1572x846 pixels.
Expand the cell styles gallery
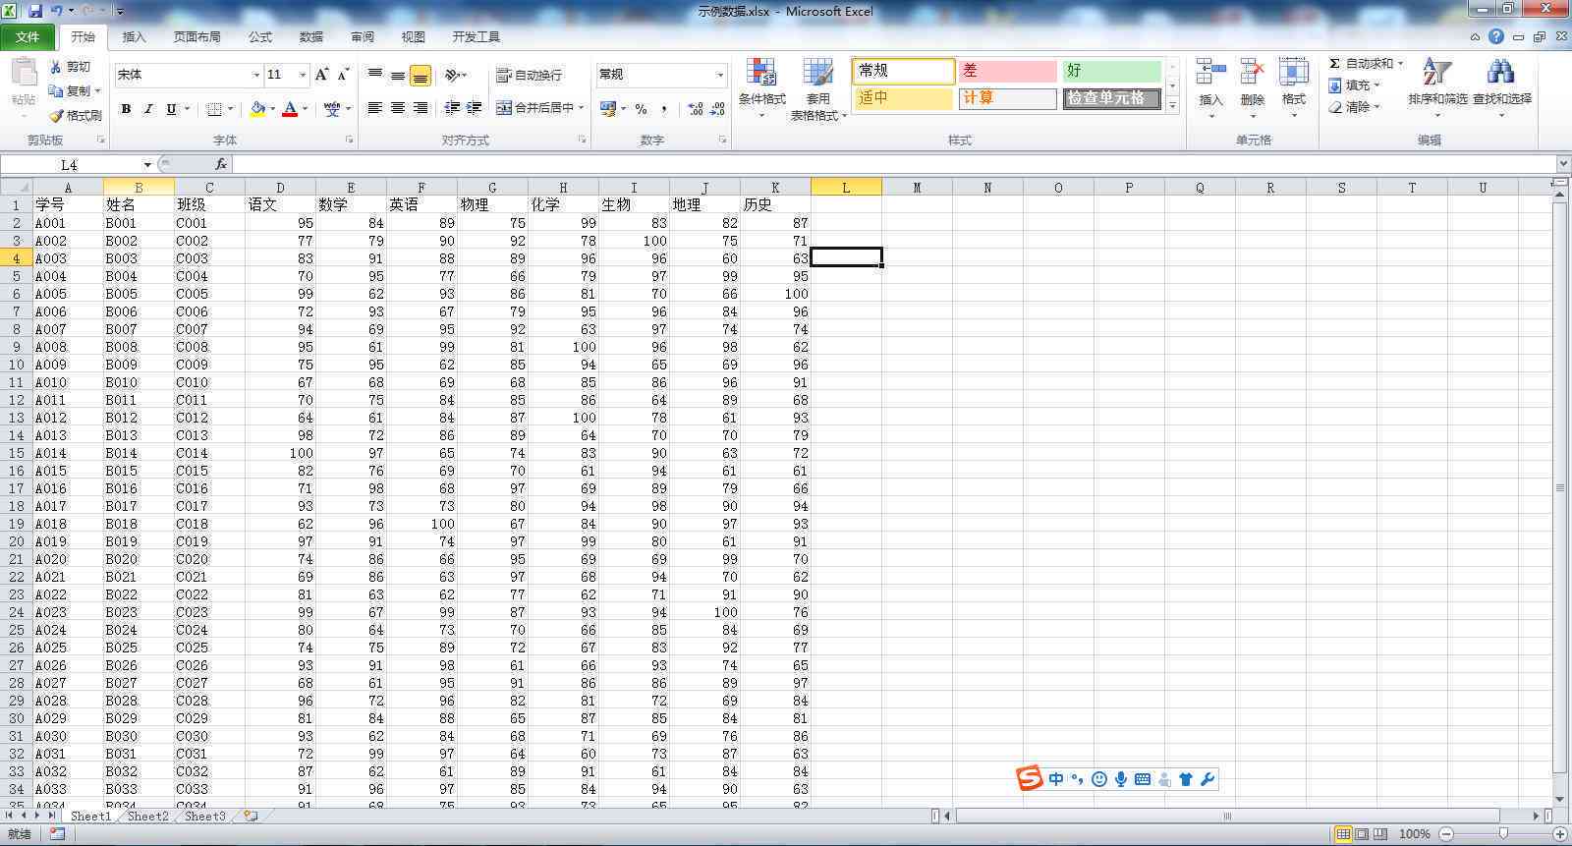click(x=1172, y=105)
